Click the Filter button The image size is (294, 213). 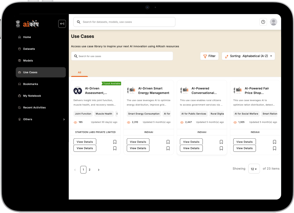click(209, 56)
